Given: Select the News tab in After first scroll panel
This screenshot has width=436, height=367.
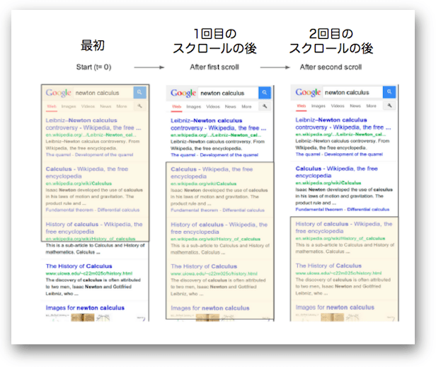Looking at the screenshot, I should tap(231, 106).
